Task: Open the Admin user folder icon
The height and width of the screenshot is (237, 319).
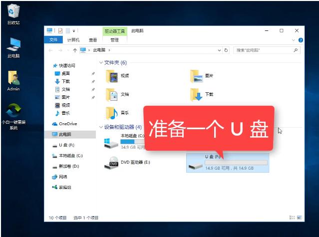Action: [x=13, y=78]
